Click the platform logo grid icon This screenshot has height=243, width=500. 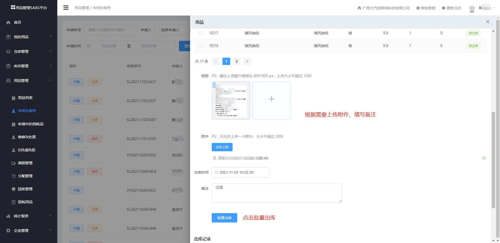pos(13,7)
